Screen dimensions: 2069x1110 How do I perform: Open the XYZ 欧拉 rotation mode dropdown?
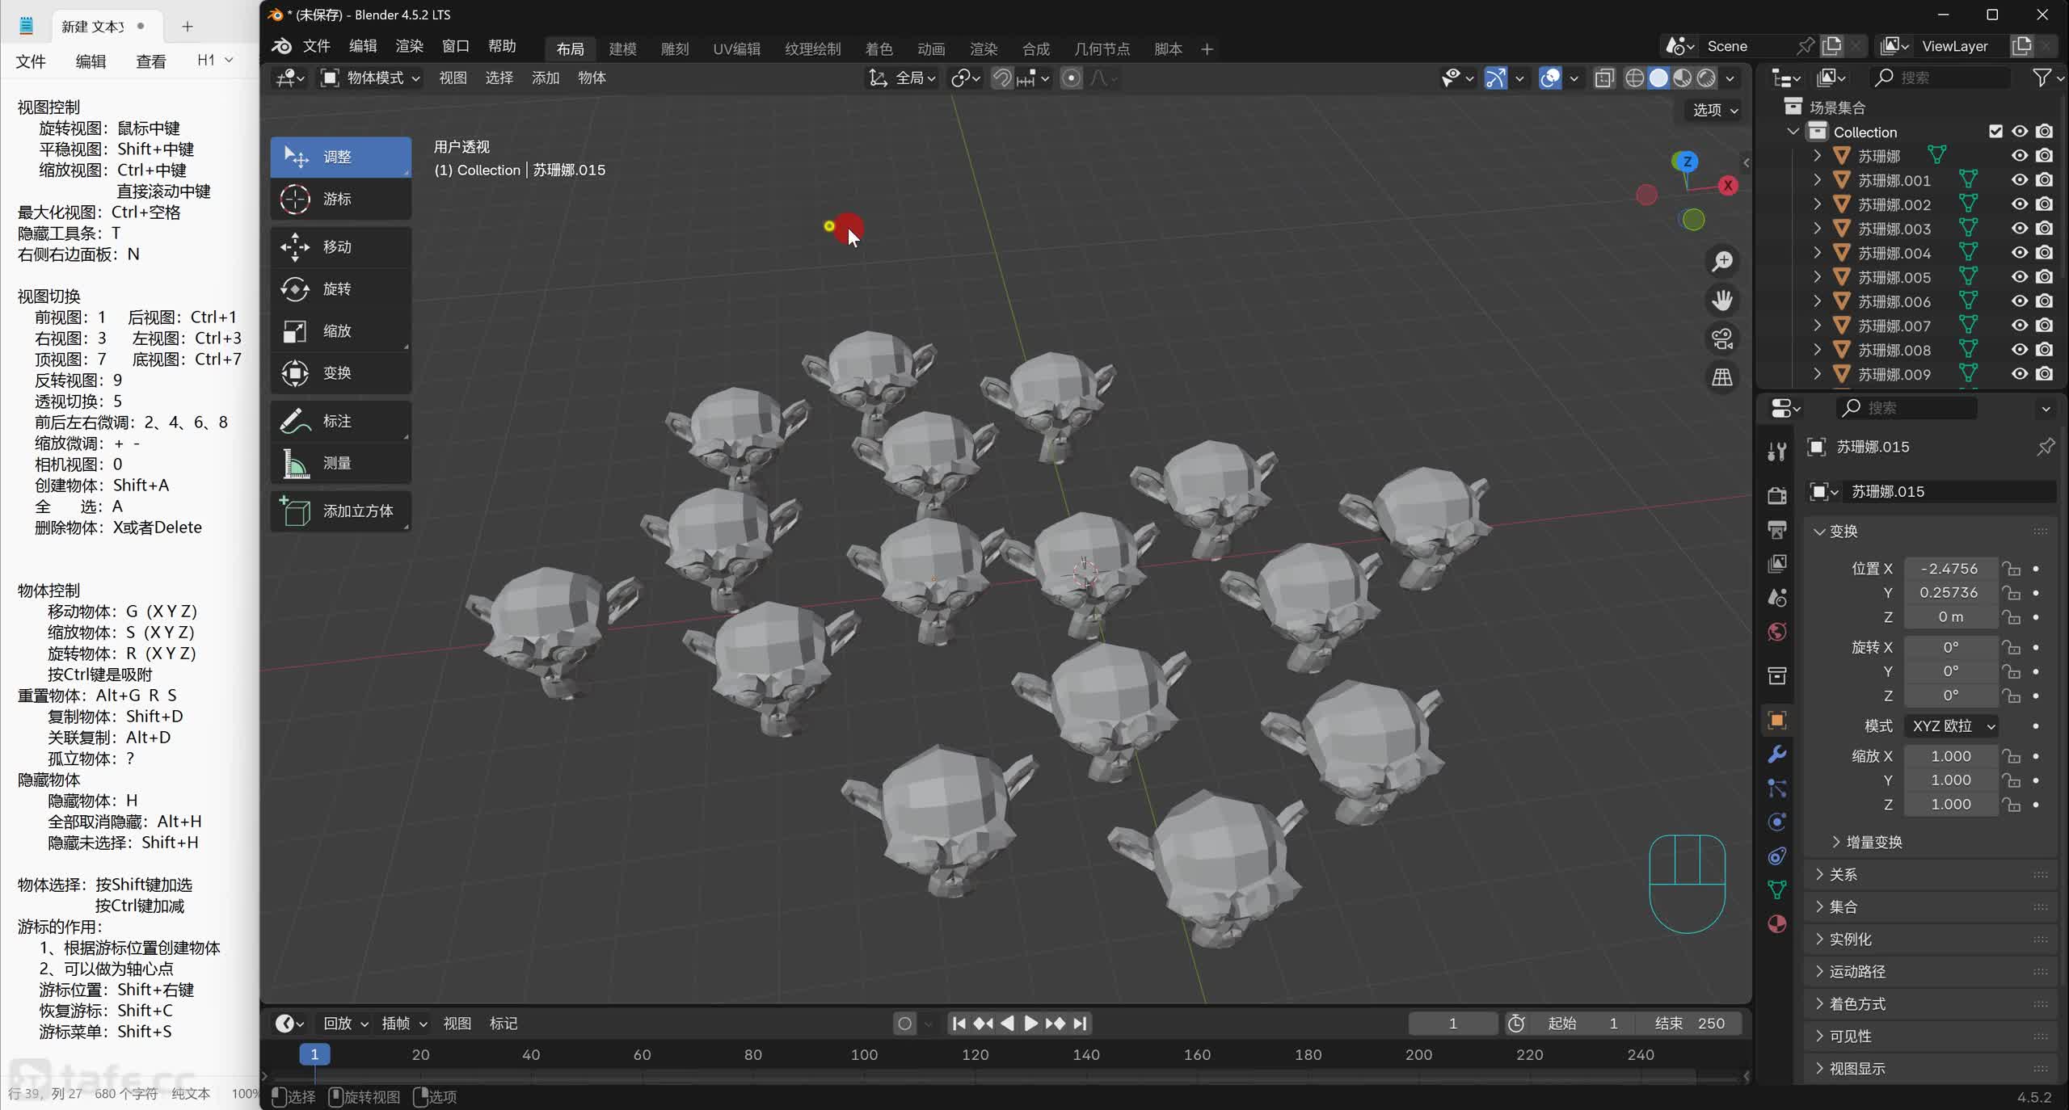[1953, 726]
